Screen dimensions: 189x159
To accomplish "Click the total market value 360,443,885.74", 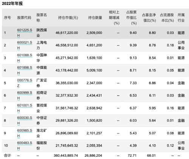I will (x=66, y=156).
